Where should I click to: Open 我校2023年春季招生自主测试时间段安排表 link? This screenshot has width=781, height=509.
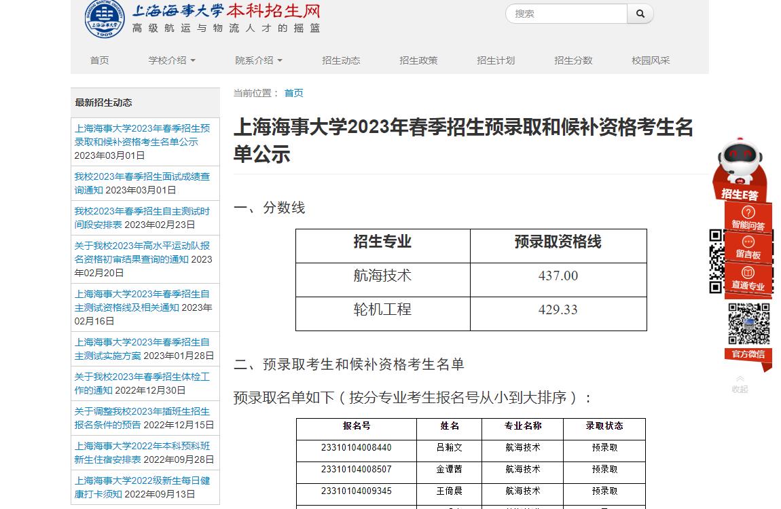click(x=142, y=217)
